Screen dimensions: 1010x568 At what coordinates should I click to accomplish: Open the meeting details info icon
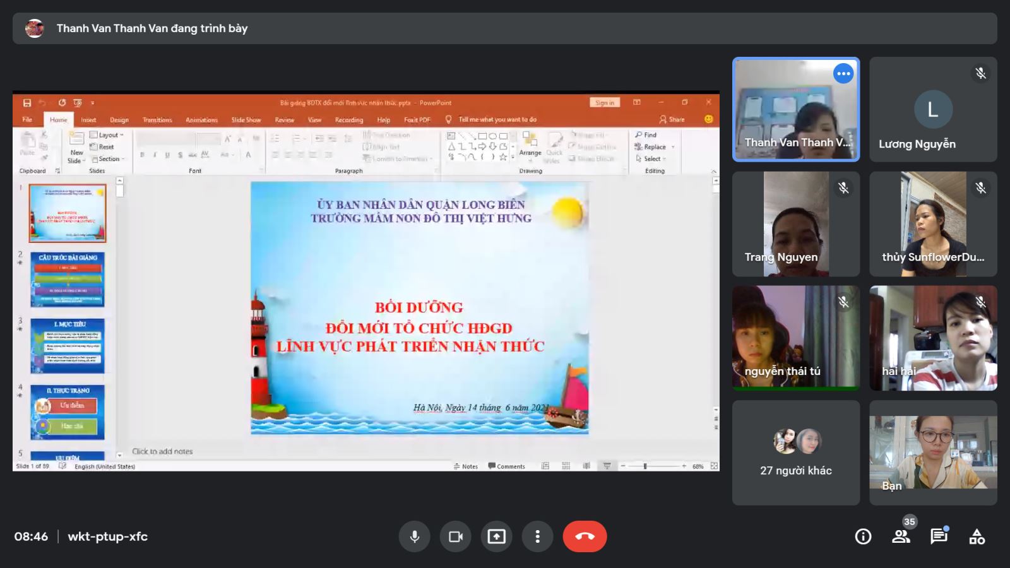tap(863, 536)
